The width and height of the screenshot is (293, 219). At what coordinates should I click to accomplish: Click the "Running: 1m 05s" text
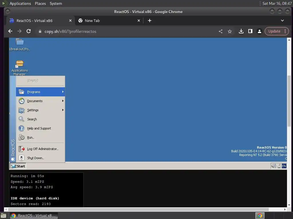click(27, 176)
